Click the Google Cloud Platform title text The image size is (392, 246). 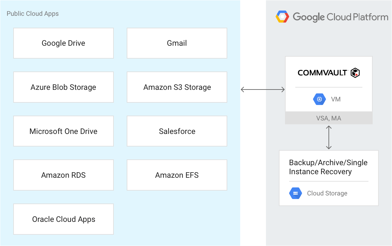[x=340, y=17]
